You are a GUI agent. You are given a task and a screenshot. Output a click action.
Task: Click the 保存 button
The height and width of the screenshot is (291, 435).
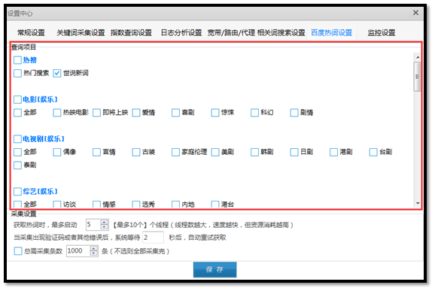pyautogui.click(x=215, y=269)
